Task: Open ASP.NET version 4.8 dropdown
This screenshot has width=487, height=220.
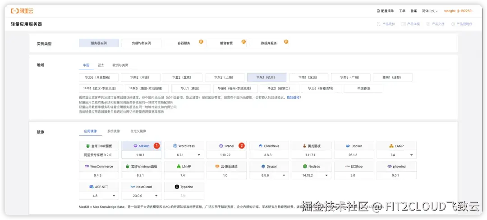Action: pyautogui.click(x=99, y=196)
